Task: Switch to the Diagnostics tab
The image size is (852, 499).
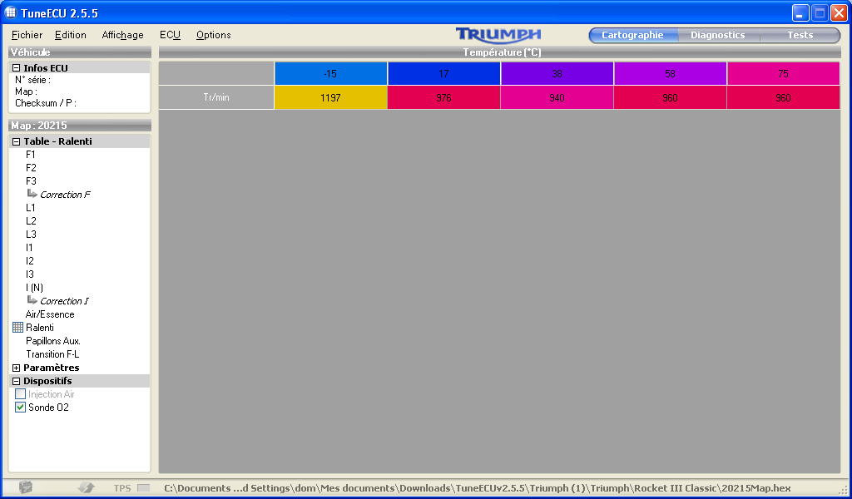Action: pyautogui.click(x=718, y=35)
